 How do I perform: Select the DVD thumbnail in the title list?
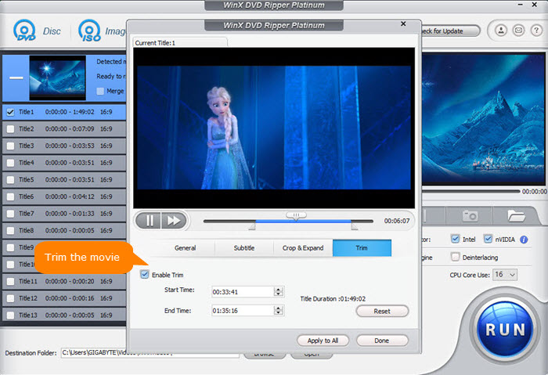tap(58, 78)
